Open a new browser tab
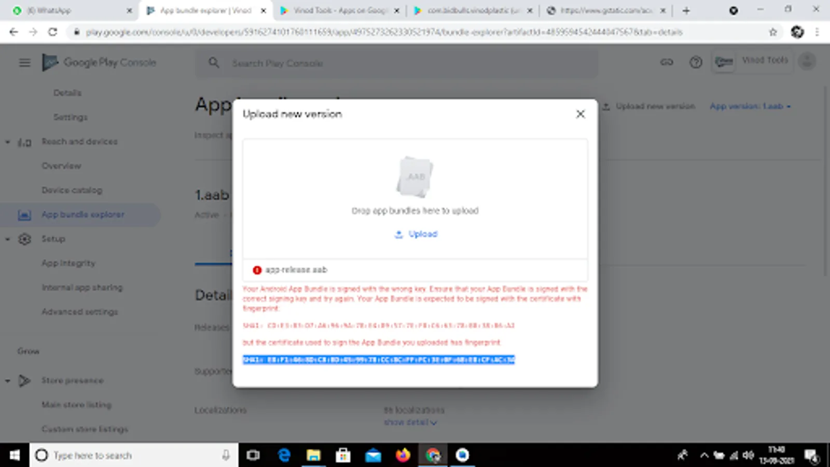This screenshot has height=467, width=830. [x=686, y=10]
